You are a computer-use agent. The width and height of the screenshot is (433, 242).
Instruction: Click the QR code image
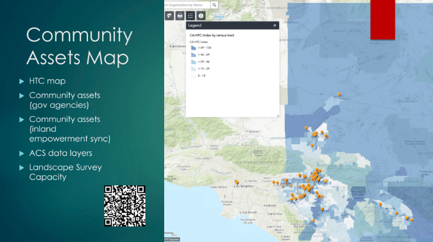[124, 205]
